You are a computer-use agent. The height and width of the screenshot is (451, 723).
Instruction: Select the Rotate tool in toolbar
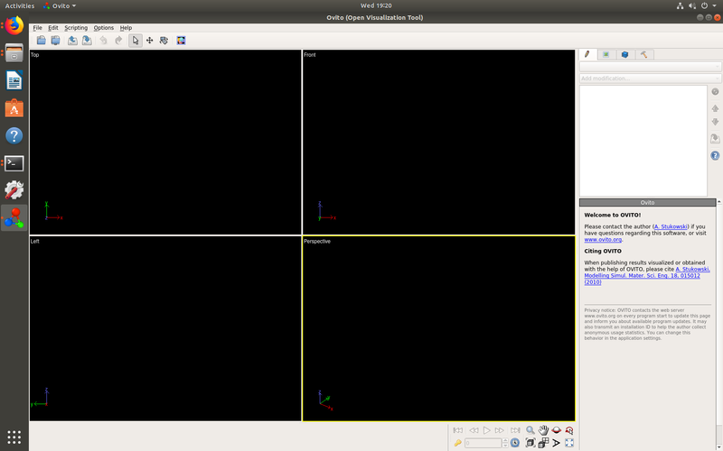click(x=164, y=41)
